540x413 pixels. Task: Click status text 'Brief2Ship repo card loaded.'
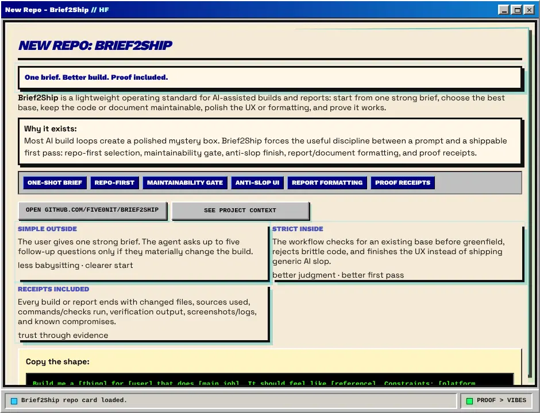tap(74, 400)
